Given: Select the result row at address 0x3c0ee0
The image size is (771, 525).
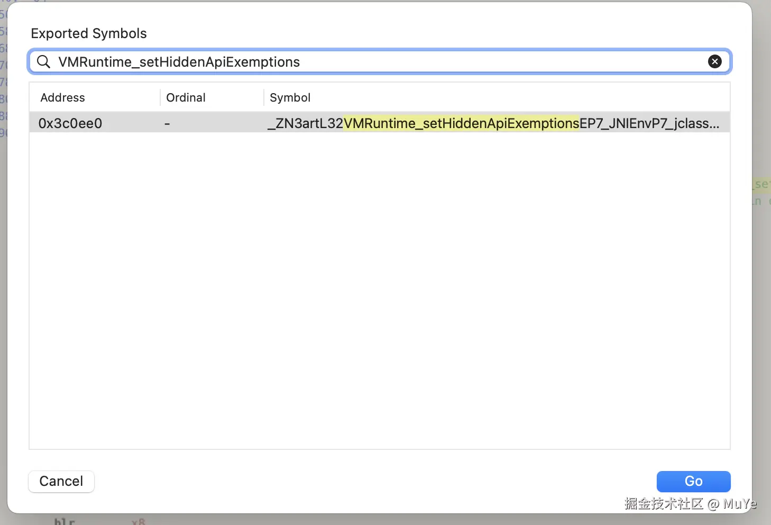Looking at the screenshot, I should pyautogui.click(x=370, y=122).
